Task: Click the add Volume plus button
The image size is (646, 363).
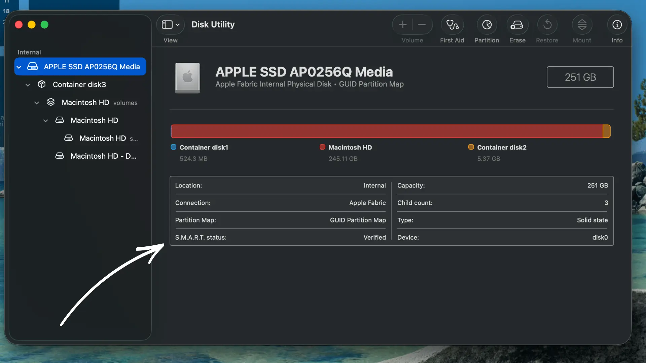Action: 403,25
